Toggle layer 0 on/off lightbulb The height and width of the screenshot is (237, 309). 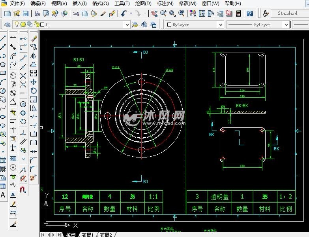[17, 24]
